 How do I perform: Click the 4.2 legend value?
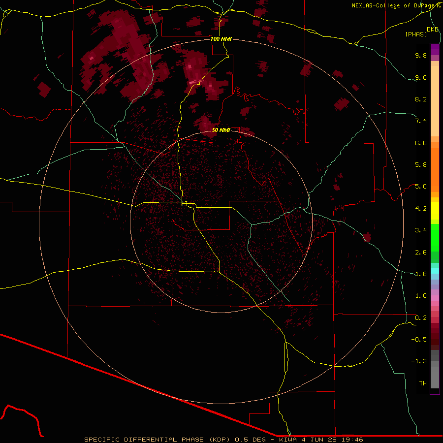(421, 209)
